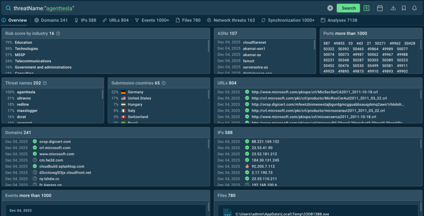Click the malicious flame icon beside 92.205.7.112
424x216 pixels.
click(247, 166)
